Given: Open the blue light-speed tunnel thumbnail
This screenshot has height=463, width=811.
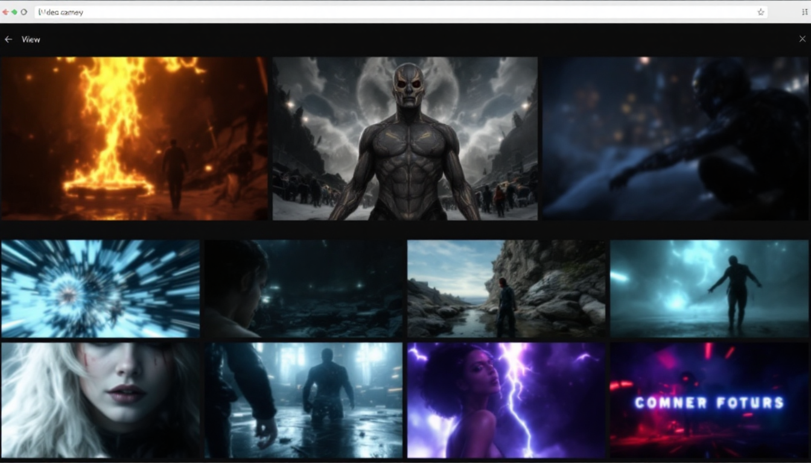Looking at the screenshot, I should [99, 288].
